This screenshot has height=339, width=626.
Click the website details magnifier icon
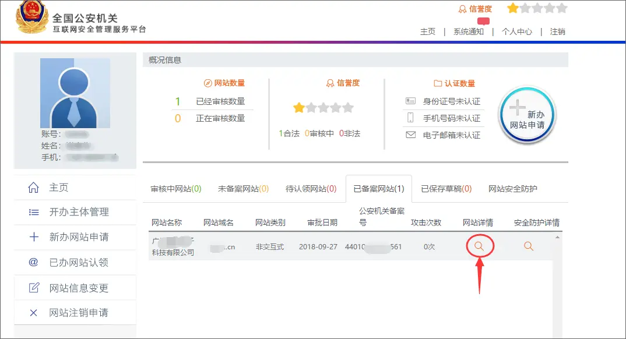(479, 246)
